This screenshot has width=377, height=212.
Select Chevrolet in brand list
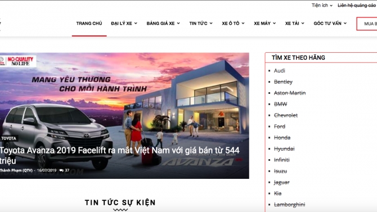(x=286, y=115)
